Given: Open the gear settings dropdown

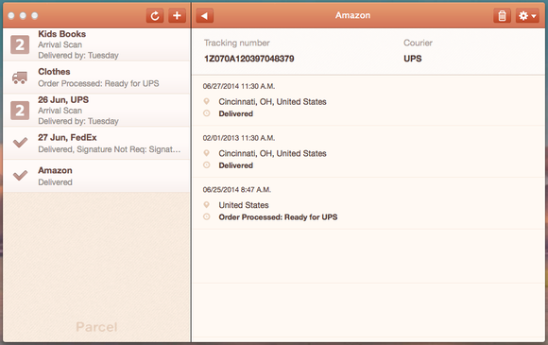Looking at the screenshot, I should tap(527, 16).
